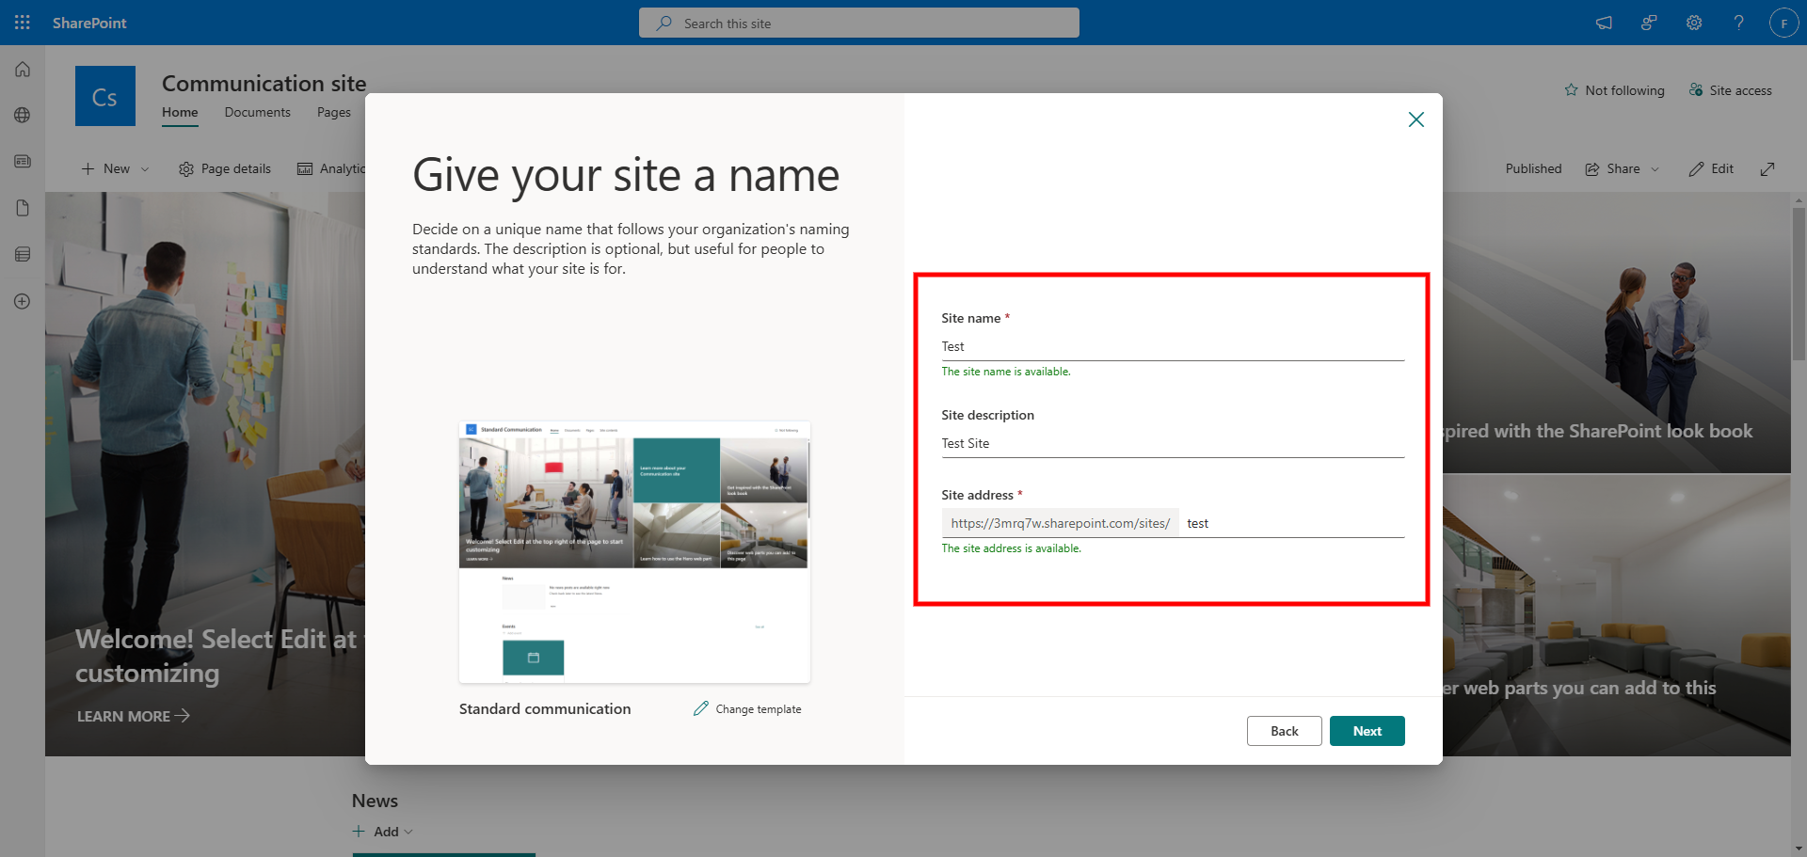The width and height of the screenshot is (1807, 857).
Task: Open My sites globe icon in sidebar
Action: click(x=23, y=116)
